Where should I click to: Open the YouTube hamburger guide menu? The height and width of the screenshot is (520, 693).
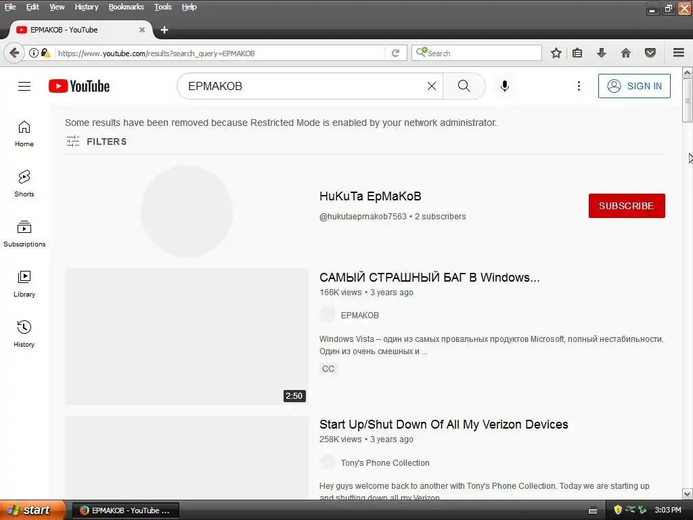coord(24,86)
